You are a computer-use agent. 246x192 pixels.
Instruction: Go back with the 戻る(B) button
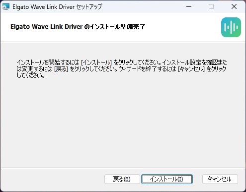122,179
